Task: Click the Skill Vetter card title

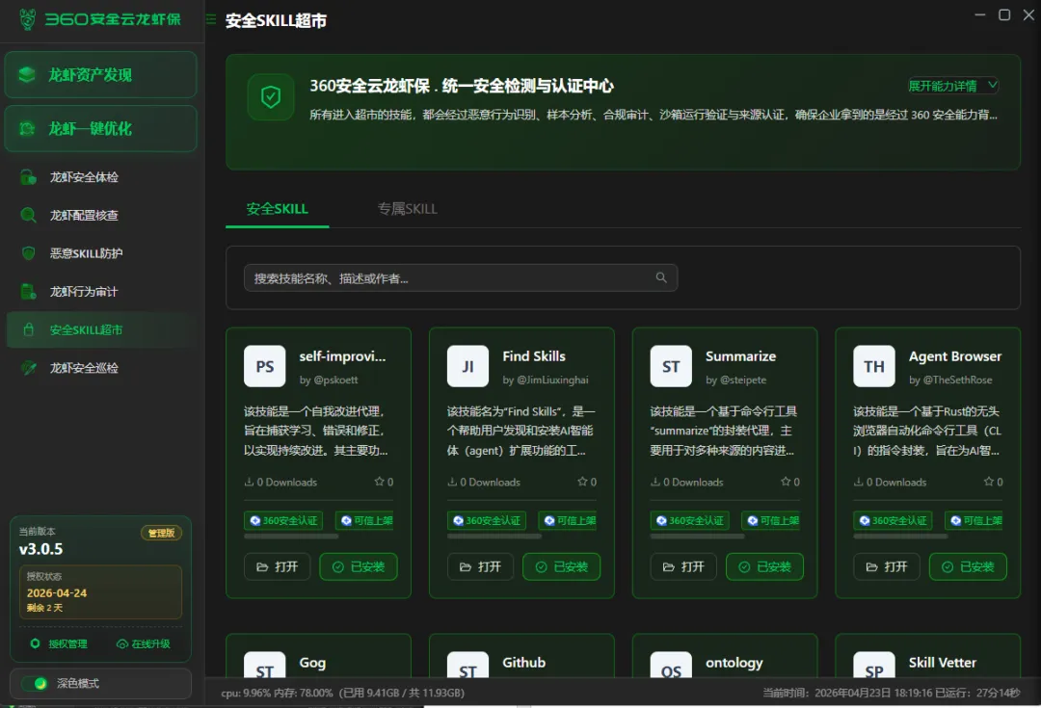Action: pos(943,663)
